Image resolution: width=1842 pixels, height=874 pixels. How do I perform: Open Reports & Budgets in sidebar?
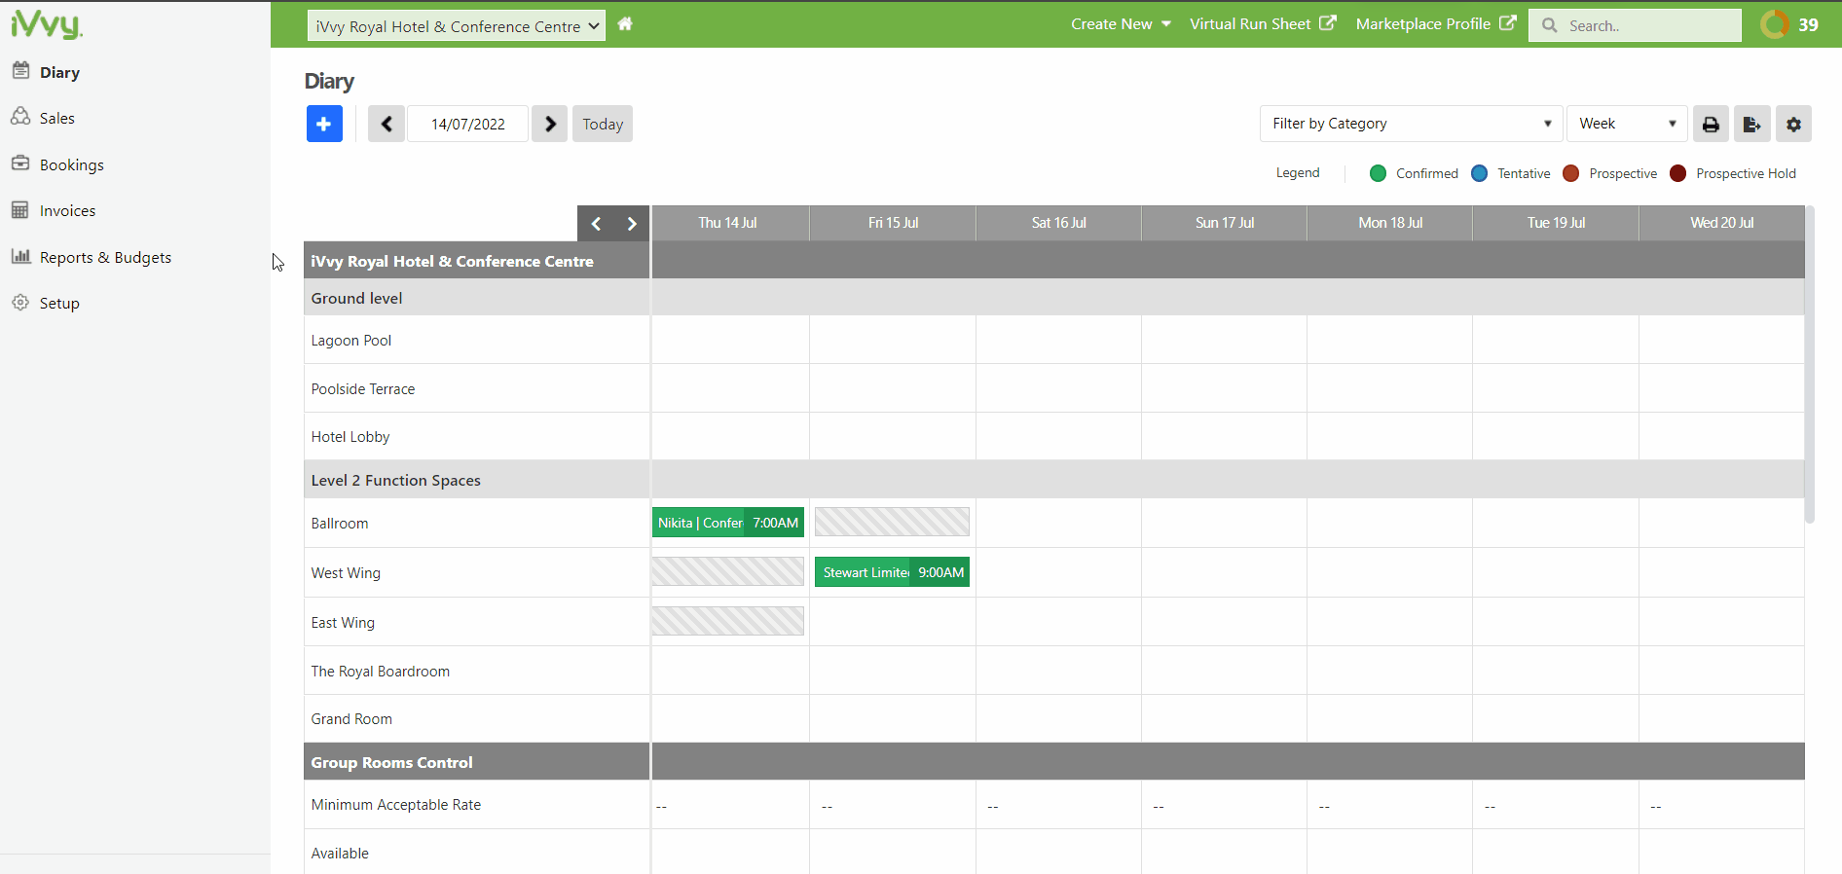(x=105, y=257)
